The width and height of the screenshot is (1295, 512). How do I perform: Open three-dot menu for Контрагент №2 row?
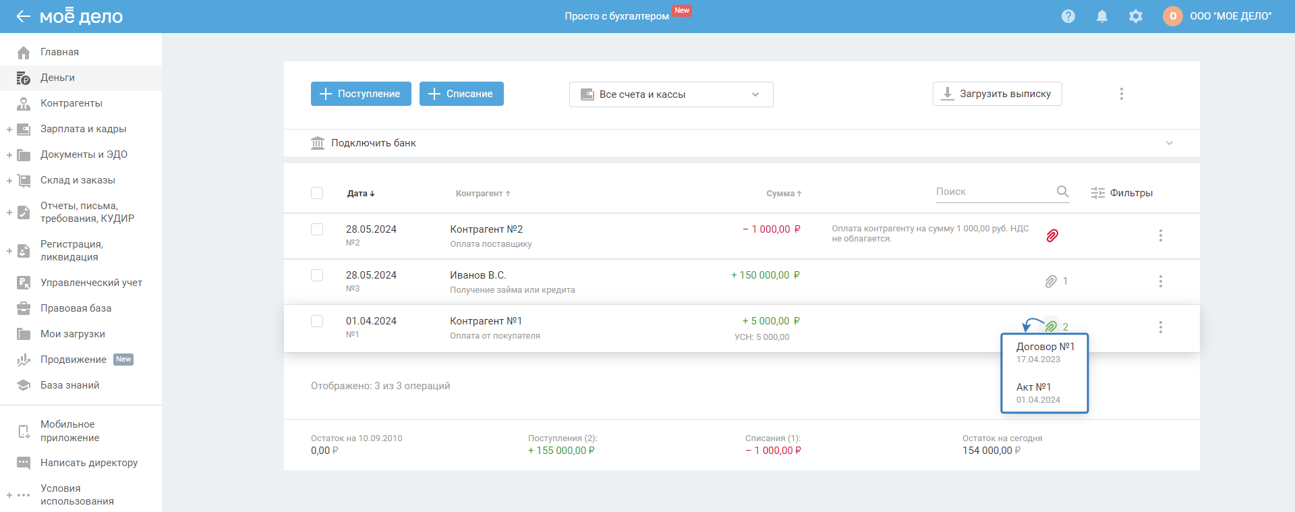(1161, 235)
